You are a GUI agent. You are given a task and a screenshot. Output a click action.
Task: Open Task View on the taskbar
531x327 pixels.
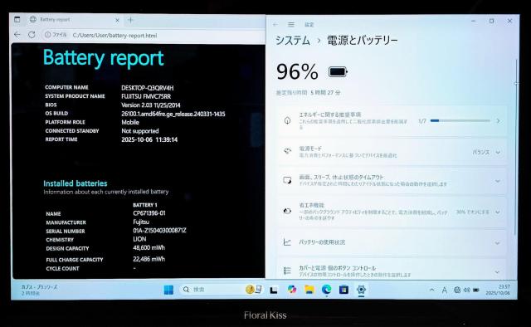(274, 290)
